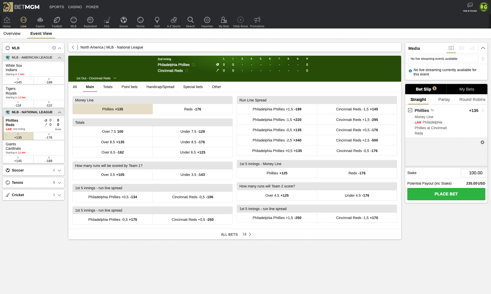Switch to the Overview tab
This screenshot has height=294, width=491.
point(12,34)
